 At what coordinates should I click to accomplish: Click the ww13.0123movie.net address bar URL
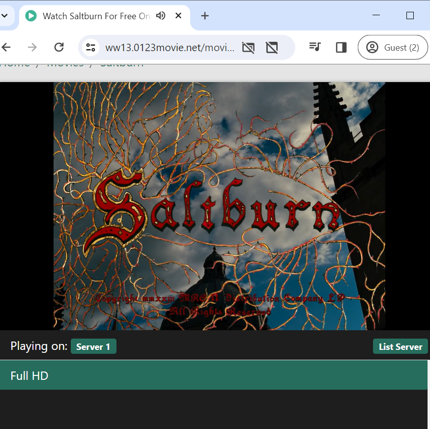click(170, 48)
